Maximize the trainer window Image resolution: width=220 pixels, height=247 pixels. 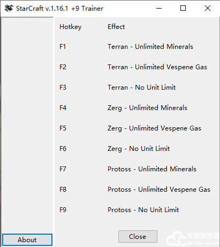[x=183, y=8]
